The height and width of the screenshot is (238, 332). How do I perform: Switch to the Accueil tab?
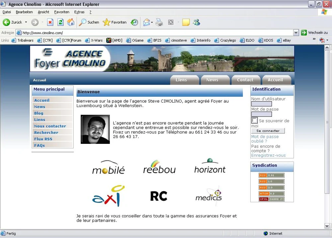click(x=277, y=80)
